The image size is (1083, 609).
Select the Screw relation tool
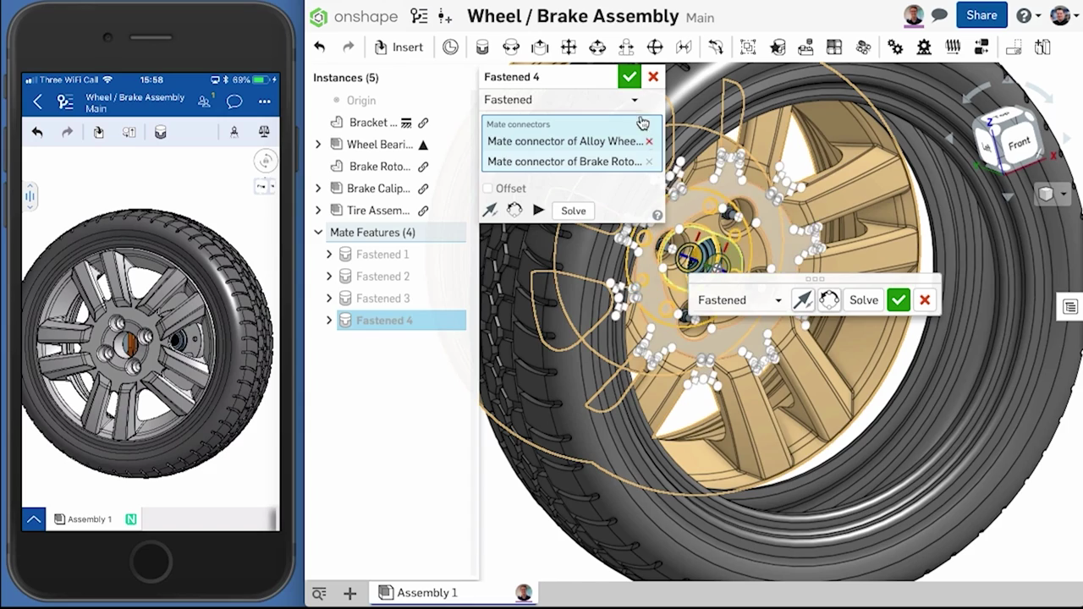click(x=953, y=47)
